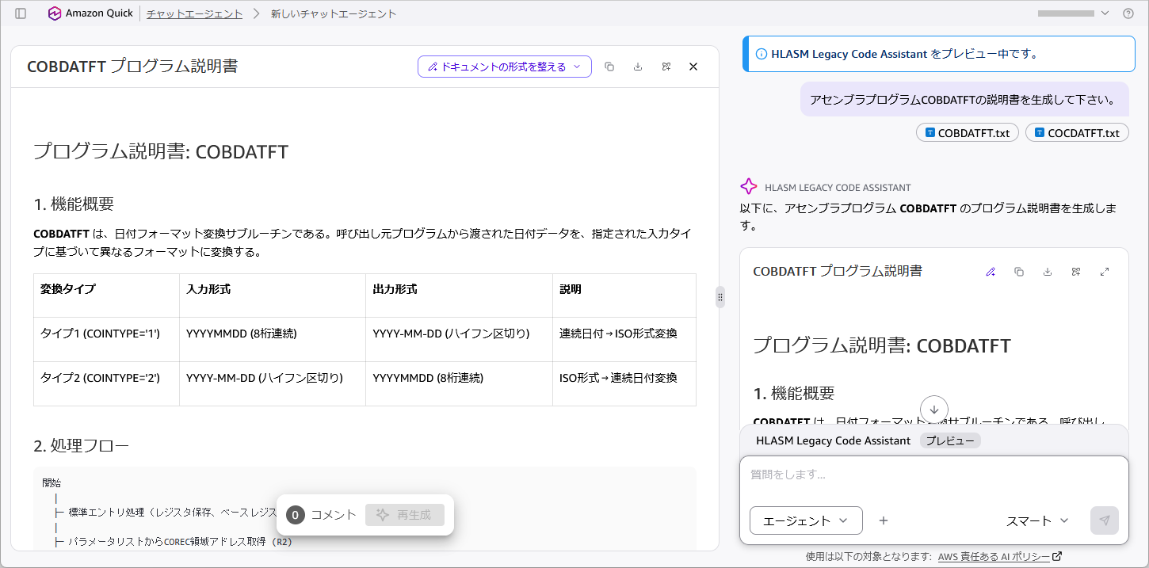Image resolution: width=1149 pixels, height=568 pixels.
Task: Download from the chat document card
Action: pyautogui.click(x=1048, y=272)
